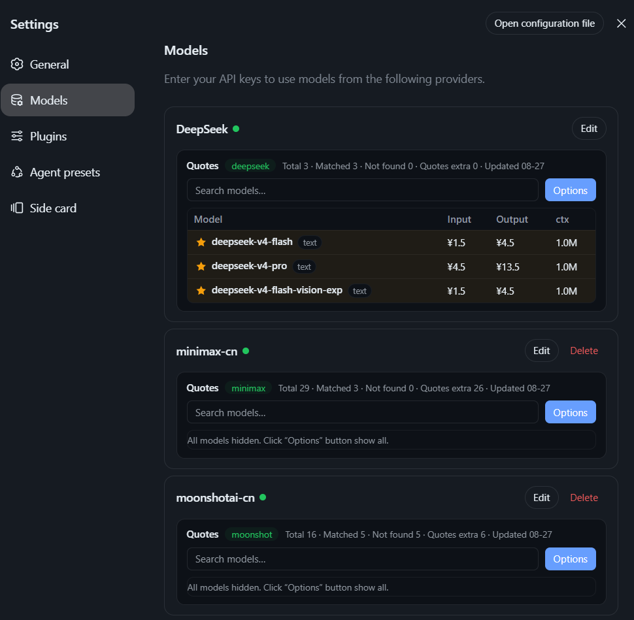Select the deepseek-v4-flash model name

point(252,242)
